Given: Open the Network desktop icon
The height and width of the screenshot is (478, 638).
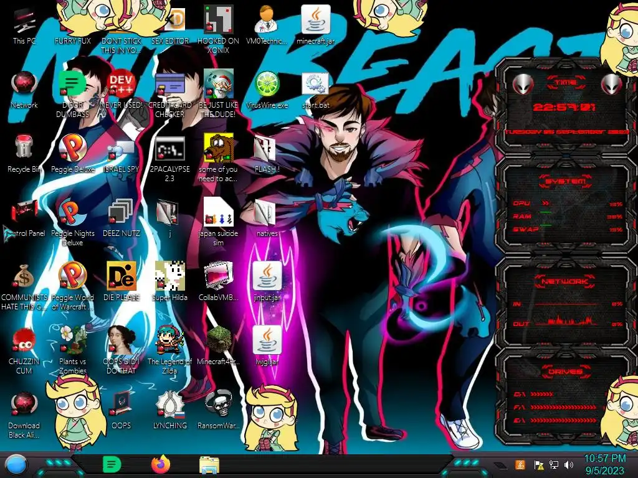Looking at the screenshot, I should [x=24, y=90].
